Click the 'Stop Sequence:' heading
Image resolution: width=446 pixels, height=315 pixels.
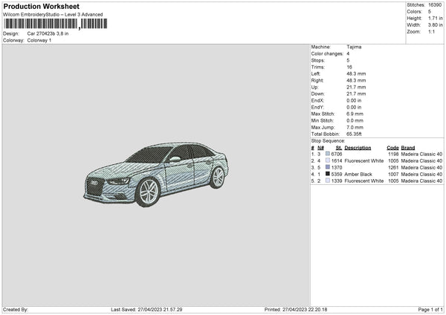(x=328, y=140)
